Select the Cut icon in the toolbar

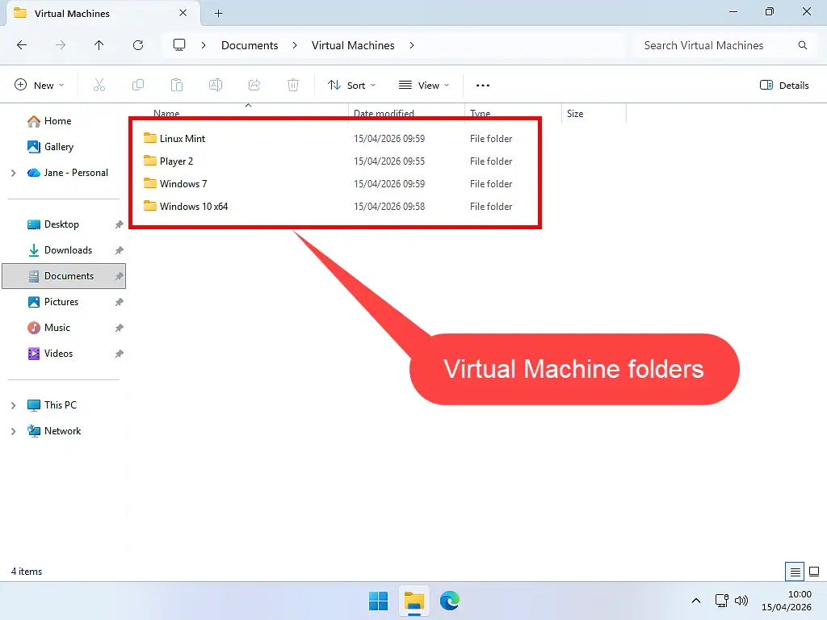click(99, 85)
